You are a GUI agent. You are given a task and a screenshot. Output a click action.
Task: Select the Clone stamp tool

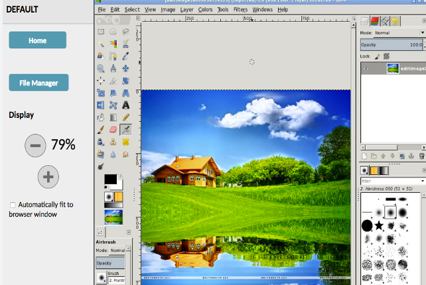(x=113, y=142)
